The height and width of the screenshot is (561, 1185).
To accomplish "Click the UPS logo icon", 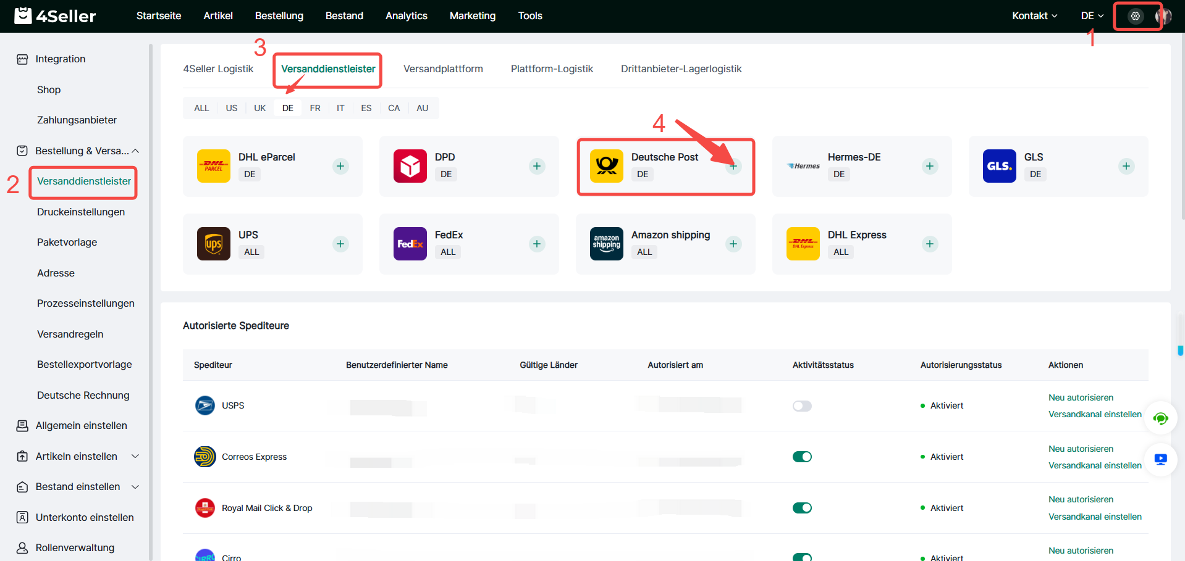I will [x=213, y=244].
